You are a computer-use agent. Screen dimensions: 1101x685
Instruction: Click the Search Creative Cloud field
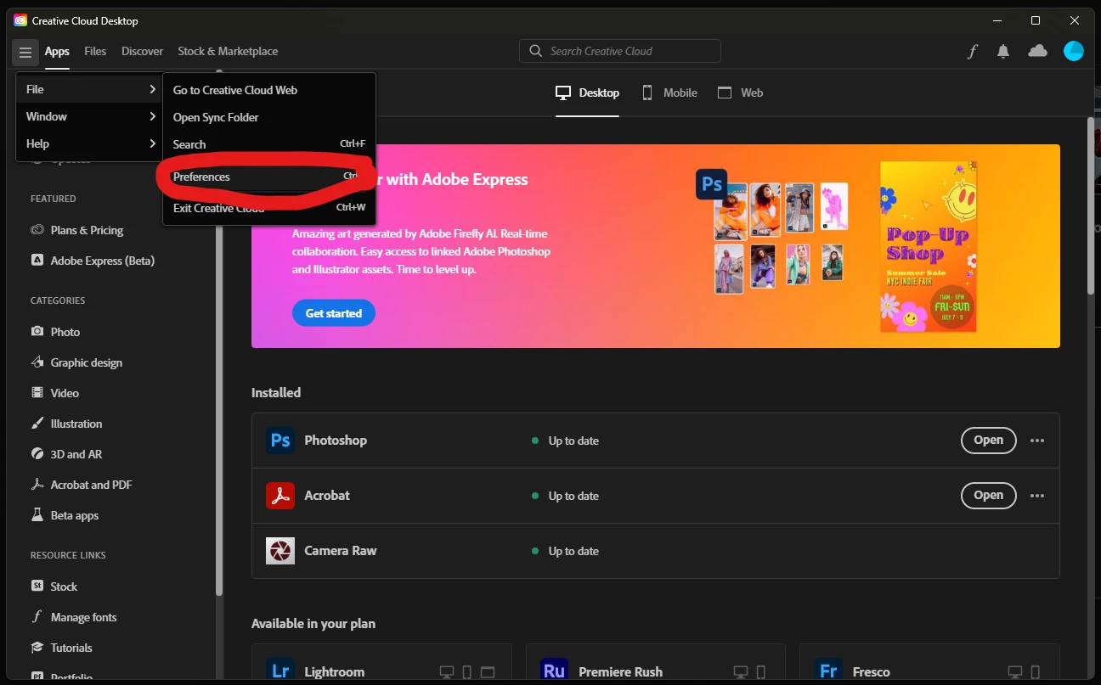(x=620, y=51)
